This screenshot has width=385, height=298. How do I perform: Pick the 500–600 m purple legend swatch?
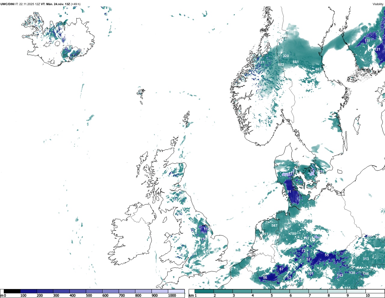[94, 291]
